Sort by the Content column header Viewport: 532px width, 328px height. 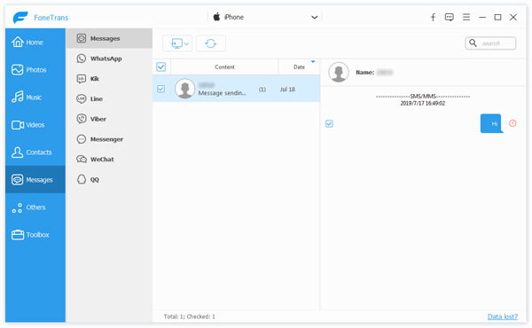pyautogui.click(x=224, y=66)
